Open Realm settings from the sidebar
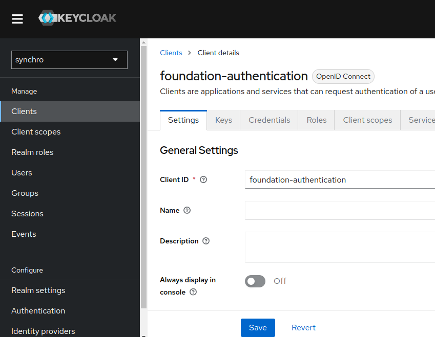435x337 pixels. [x=38, y=290]
